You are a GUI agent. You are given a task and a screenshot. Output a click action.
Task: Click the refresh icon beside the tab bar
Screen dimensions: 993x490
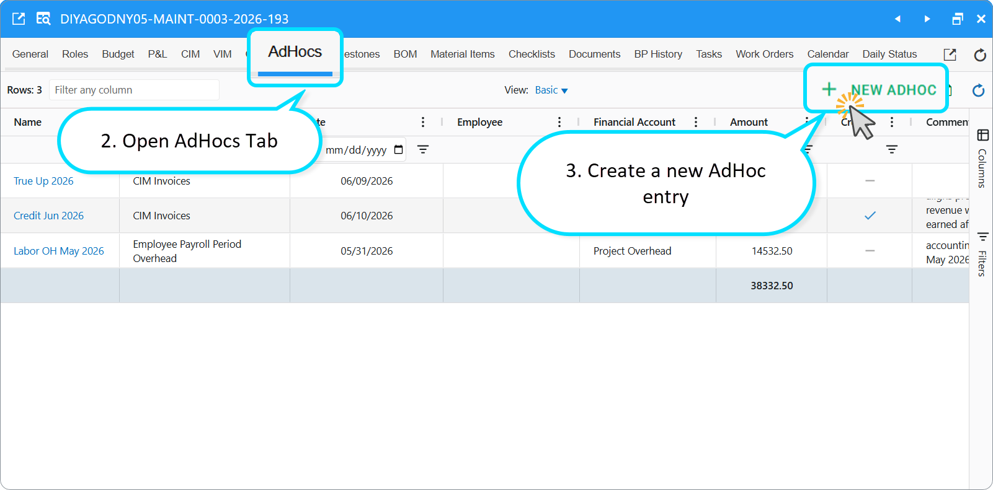(x=980, y=55)
